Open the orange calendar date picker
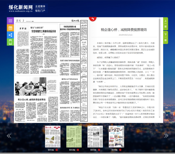Screen dimensions: 175x154 click(x=10, y=28)
